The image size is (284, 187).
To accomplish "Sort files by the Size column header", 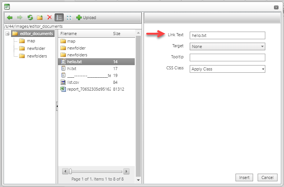I will click(117, 34).
